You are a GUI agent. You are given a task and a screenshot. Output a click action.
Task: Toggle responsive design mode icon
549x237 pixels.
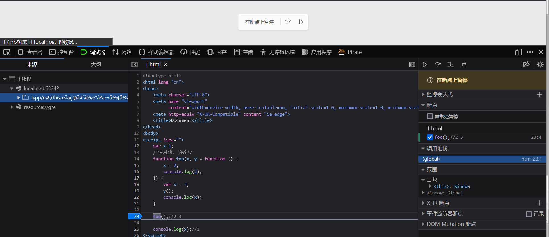(519, 52)
